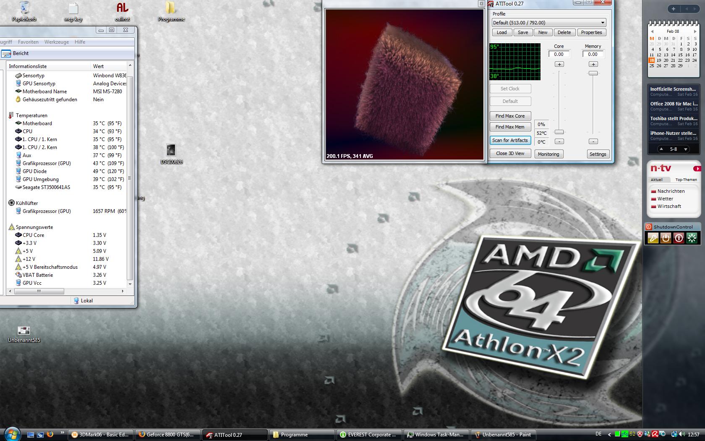Open the Papierkorb recycle bin icon
This screenshot has width=705, height=441.
pyautogui.click(x=24, y=12)
